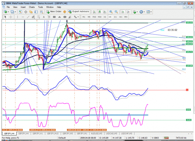Choose the text label tool marked A
195x141 pixels.
[44, 17]
